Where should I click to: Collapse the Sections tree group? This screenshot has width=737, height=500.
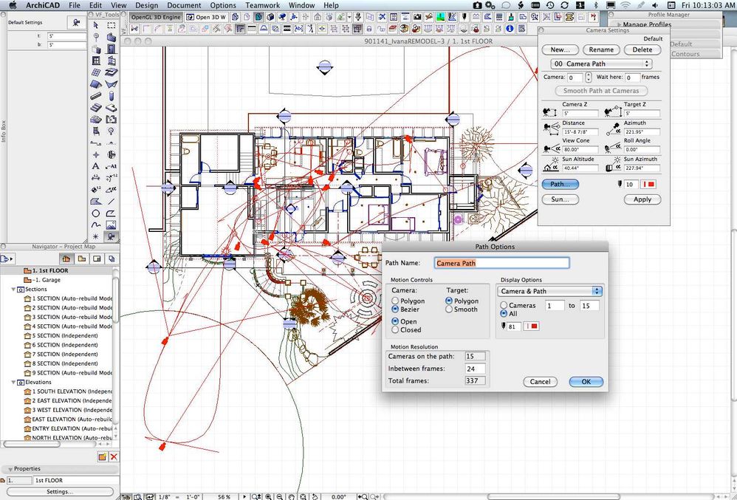click(x=13, y=290)
